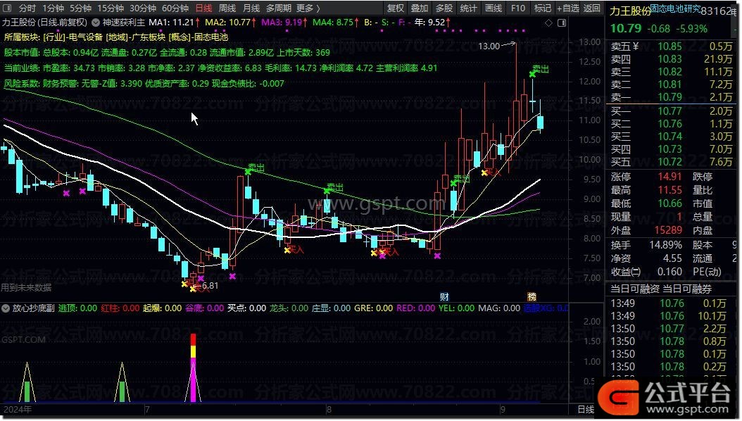Image resolution: width=742 pixels, height=421 pixels.
Task: Click the 财 financial marker on the chart
Action: point(444,297)
